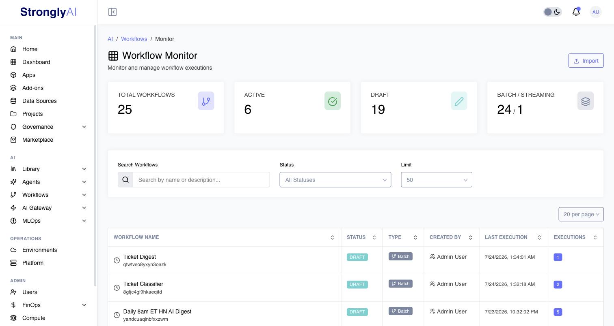Click Ticket Classifier executions badge 2
The width and height of the screenshot is (614, 326).
[x=558, y=285]
